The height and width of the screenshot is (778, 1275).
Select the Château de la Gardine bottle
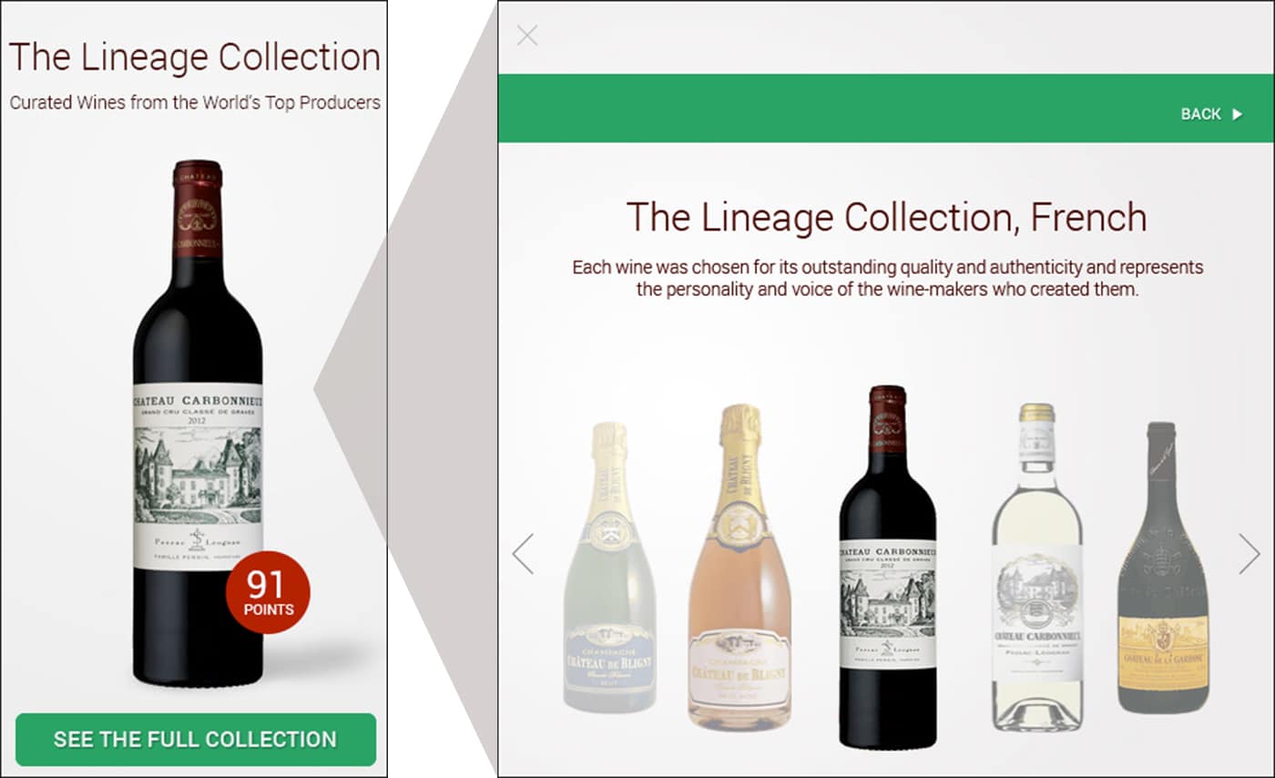[1162, 568]
